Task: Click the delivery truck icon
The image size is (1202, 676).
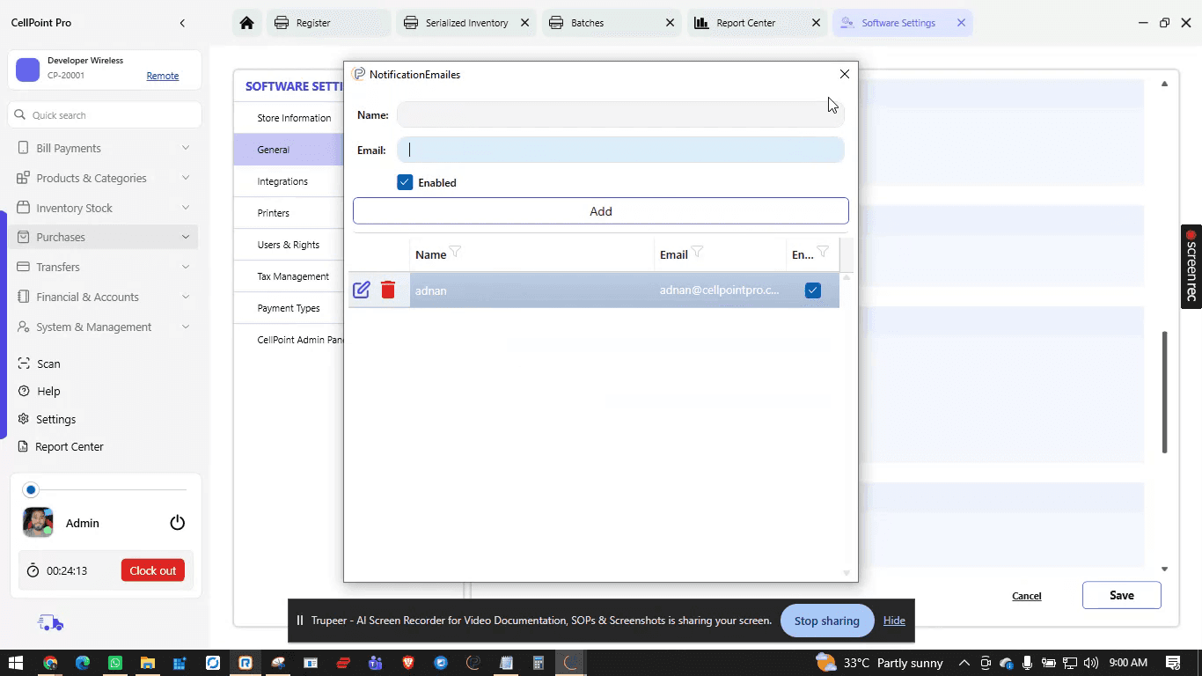Action: pyautogui.click(x=50, y=623)
